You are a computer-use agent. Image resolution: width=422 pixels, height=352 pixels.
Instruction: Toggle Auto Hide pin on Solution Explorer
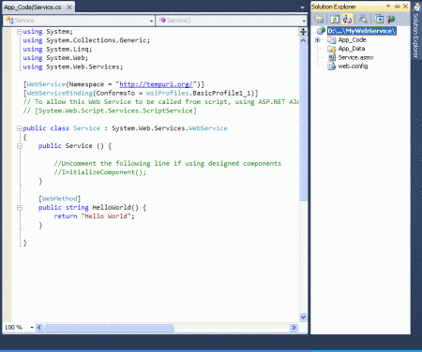click(x=398, y=6)
